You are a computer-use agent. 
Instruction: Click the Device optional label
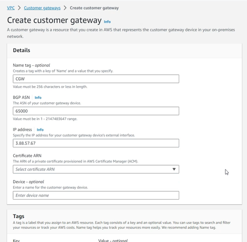click(29, 182)
